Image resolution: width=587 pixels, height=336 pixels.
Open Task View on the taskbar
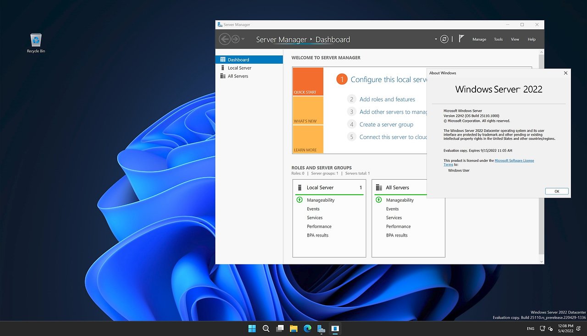(280, 328)
